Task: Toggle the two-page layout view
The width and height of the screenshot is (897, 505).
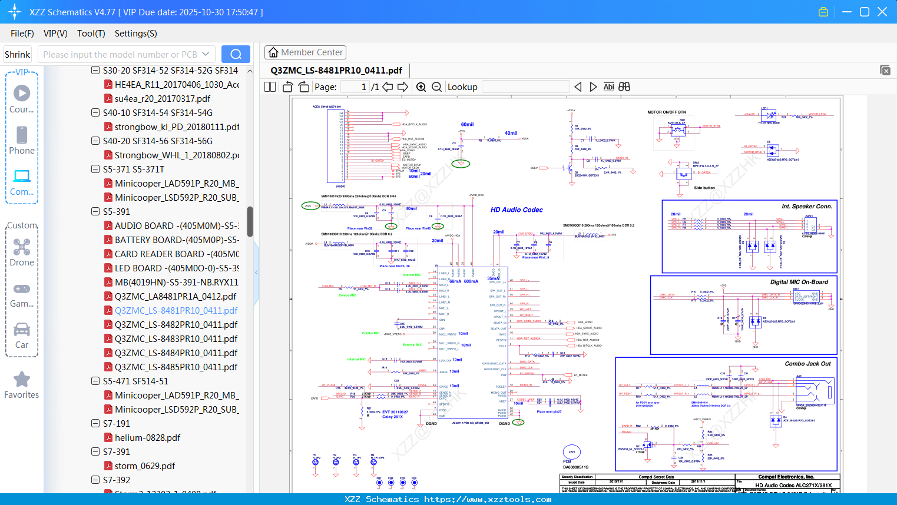Action: (x=270, y=87)
